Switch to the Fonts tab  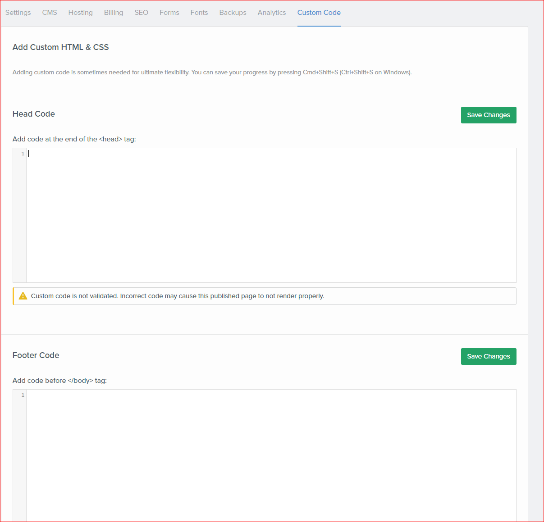tap(199, 13)
